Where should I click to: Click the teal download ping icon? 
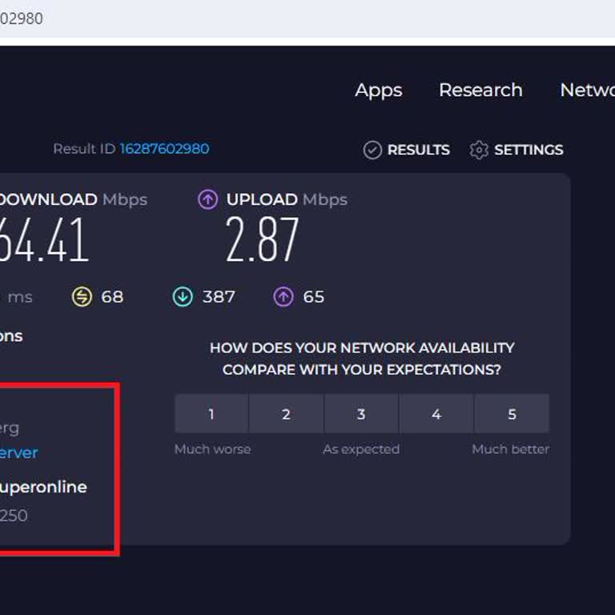click(183, 296)
